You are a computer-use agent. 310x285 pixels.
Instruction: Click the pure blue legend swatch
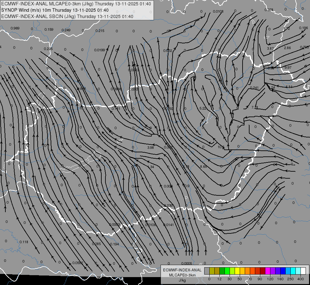pyautogui.click(x=283, y=271)
